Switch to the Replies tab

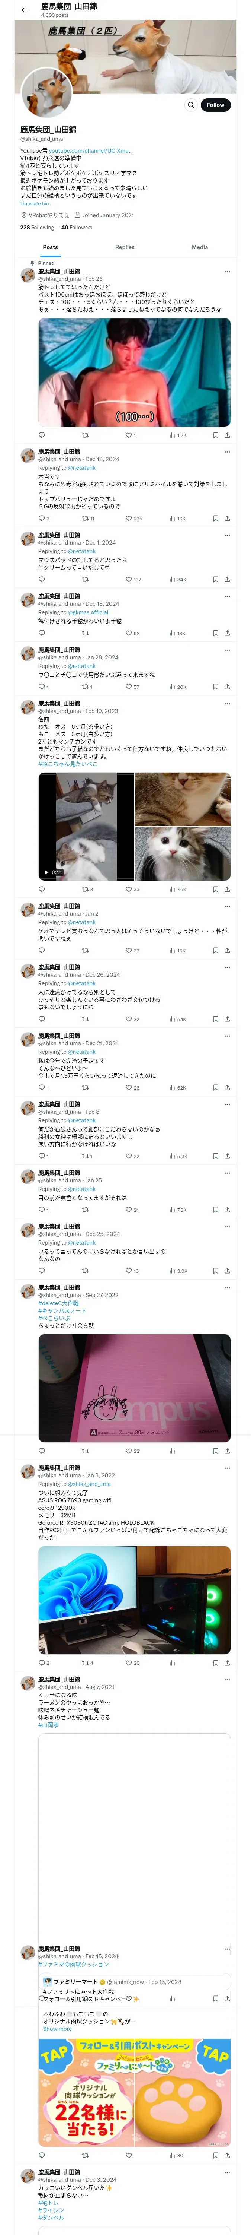125,247
